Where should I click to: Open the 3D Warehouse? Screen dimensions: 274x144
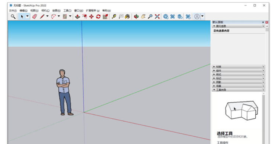click(x=166, y=16)
